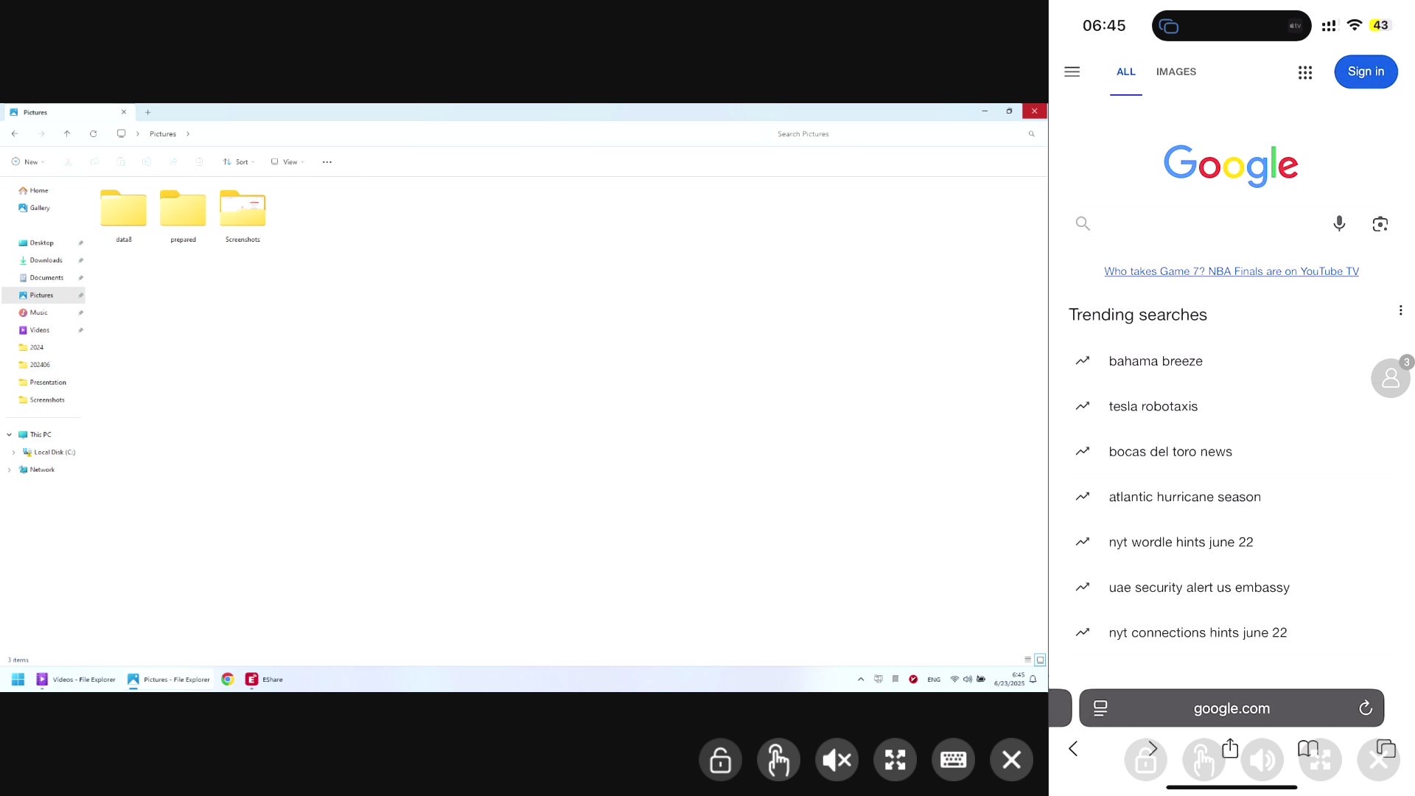Reload google.com with the refresh icon
1415x796 pixels.
[1365, 708]
